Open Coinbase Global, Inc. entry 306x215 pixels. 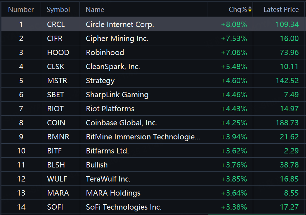121,123
